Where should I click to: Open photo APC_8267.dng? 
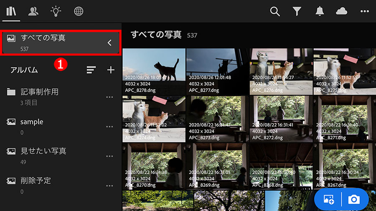coord(345,166)
